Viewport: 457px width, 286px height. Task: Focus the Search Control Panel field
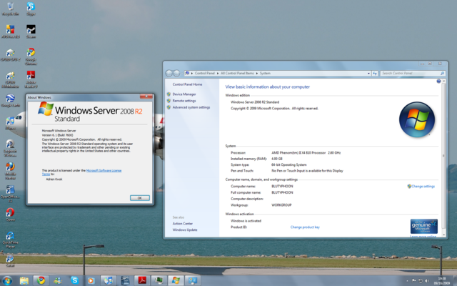410,73
